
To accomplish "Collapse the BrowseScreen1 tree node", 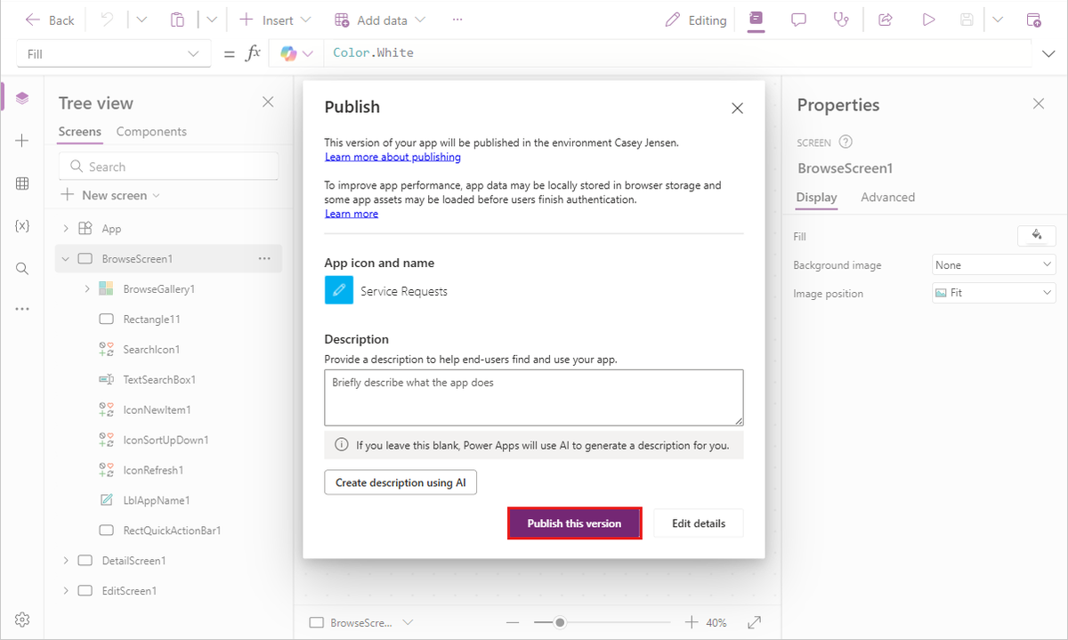I will tap(65, 258).
